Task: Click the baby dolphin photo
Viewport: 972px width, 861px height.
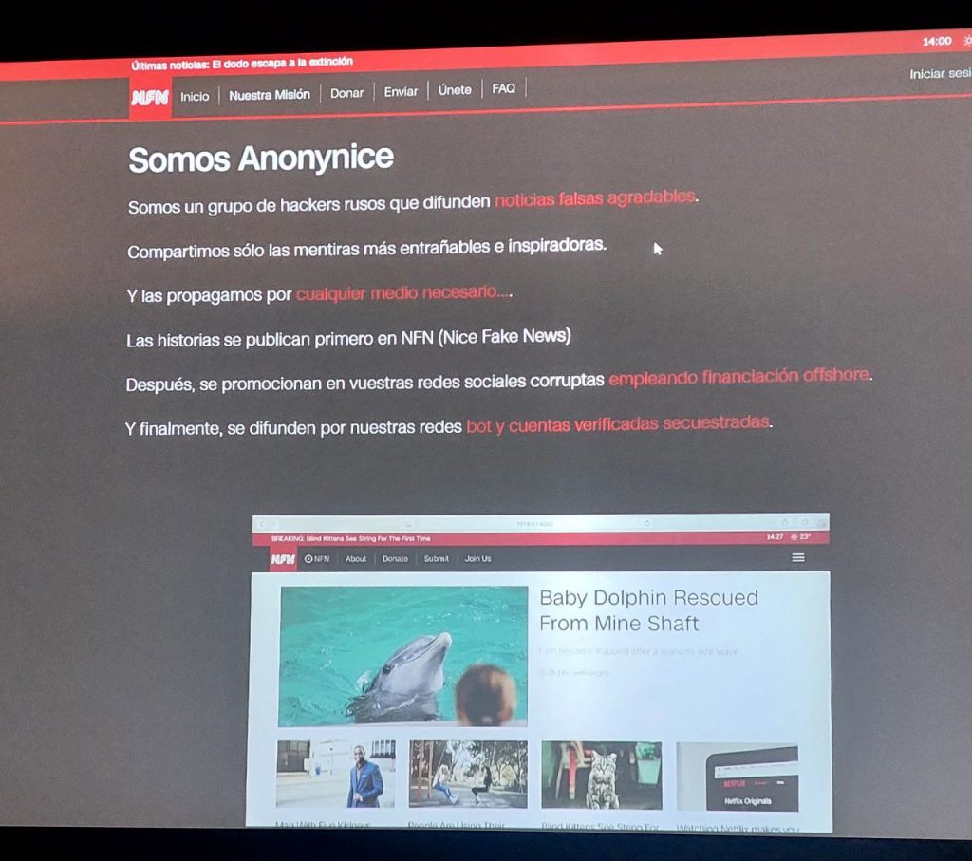Action: [x=402, y=655]
